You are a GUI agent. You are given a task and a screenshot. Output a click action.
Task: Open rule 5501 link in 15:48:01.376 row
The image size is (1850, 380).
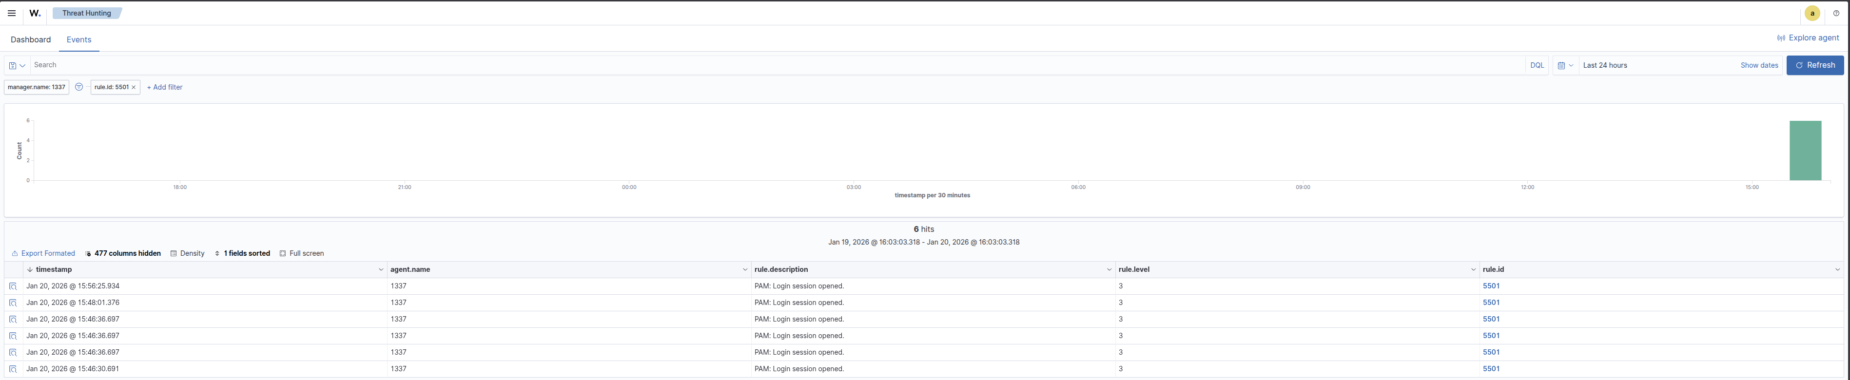tap(1491, 303)
